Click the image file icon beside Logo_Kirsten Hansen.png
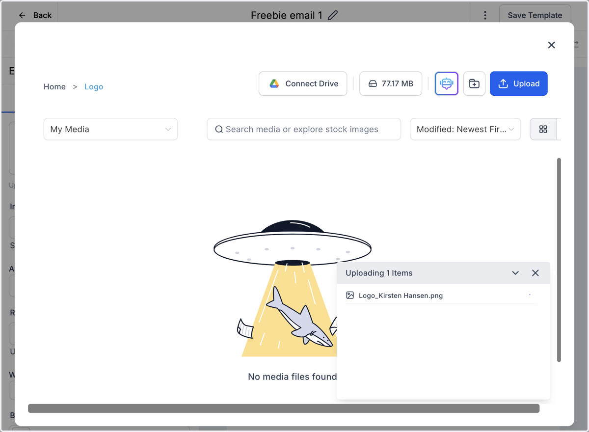Screen dimensions: 589x432 click(x=350, y=295)
